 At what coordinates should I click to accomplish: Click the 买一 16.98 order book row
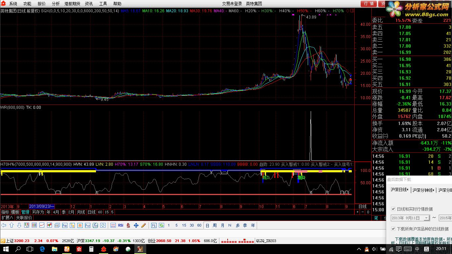coord(412,59)
